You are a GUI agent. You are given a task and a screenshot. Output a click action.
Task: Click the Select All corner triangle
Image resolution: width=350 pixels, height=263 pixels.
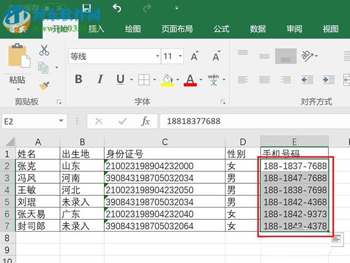click(10, 142)
